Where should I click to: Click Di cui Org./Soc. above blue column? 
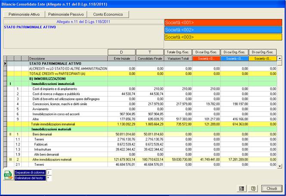[x=234, y=52]
